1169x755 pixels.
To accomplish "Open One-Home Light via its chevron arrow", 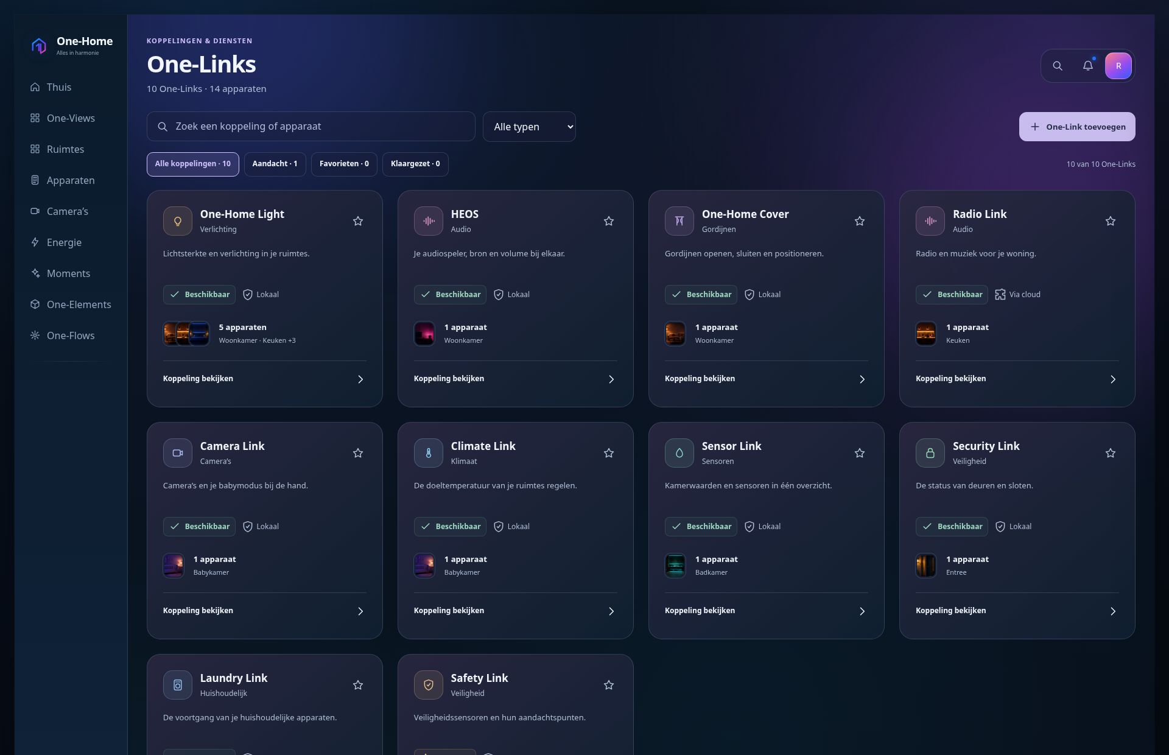I will pos(360,379).
